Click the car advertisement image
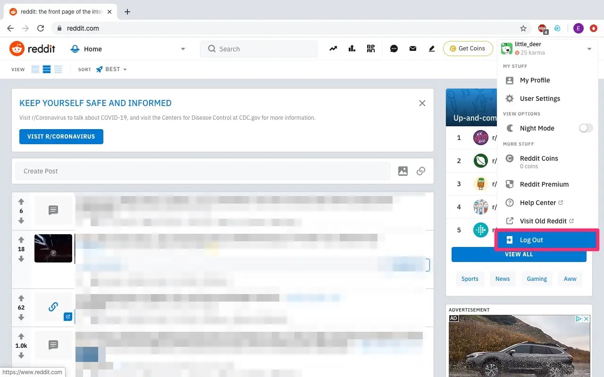The image size is (604, 377). 519,346
